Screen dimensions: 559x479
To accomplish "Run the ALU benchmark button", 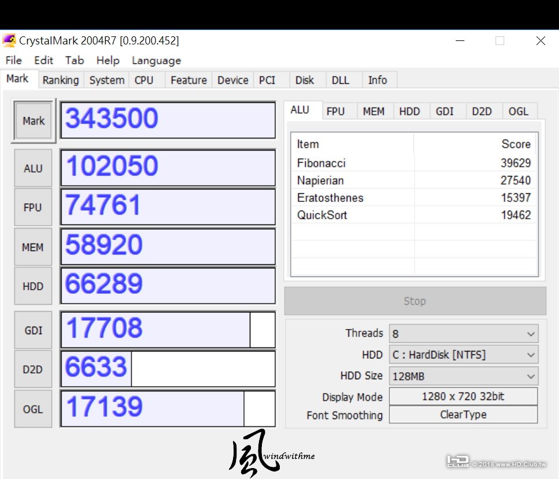I will point(33,168).
